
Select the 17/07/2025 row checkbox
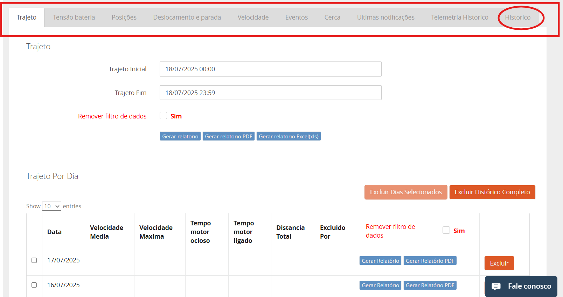(x=34, y=260)
